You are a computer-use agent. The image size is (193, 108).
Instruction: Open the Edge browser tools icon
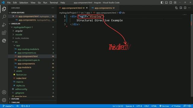tap(4, 41)
